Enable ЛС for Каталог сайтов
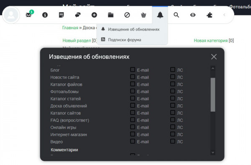Screen dimensions: 251x165 pyautogui.click(x=172, y=113)
